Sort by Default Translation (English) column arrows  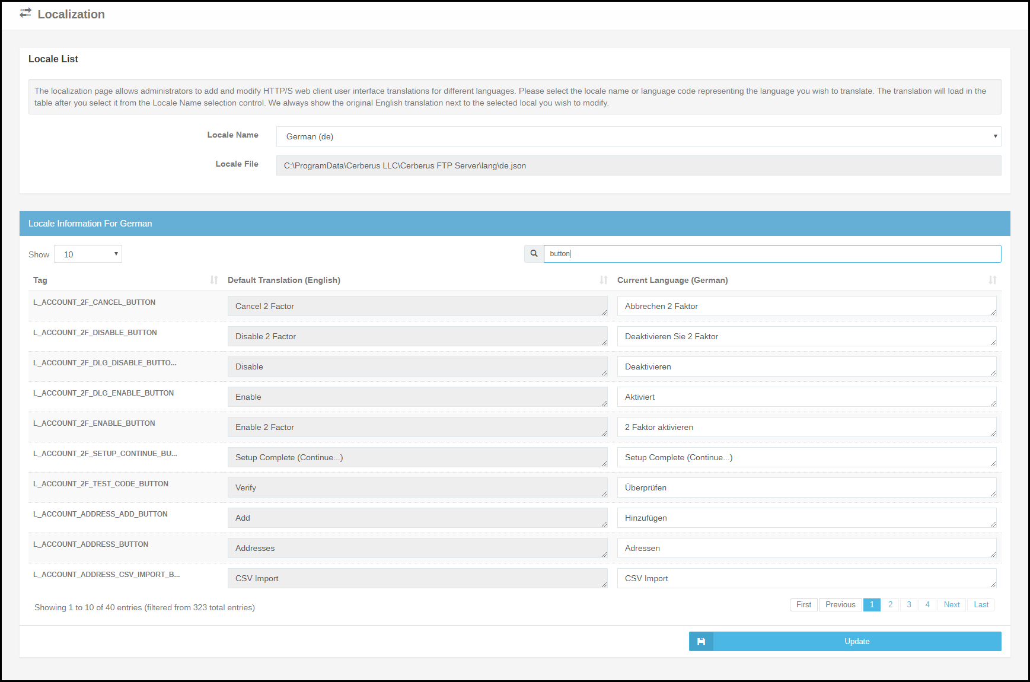[604, 280]
